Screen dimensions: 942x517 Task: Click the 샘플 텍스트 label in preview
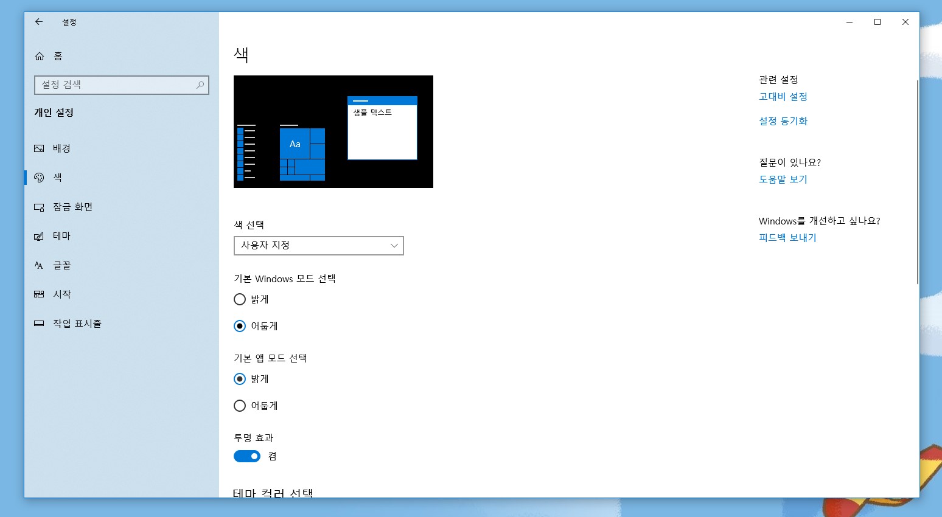372,113
